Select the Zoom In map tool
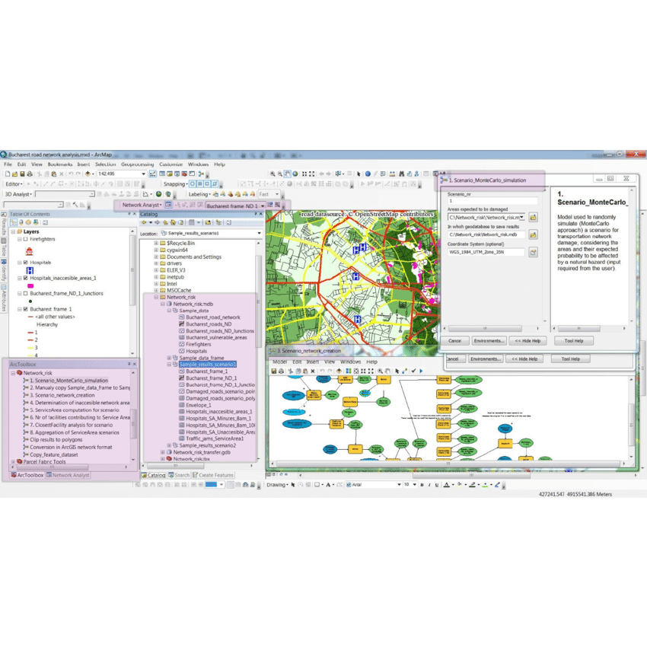647x647 pixels. (273, 174)
